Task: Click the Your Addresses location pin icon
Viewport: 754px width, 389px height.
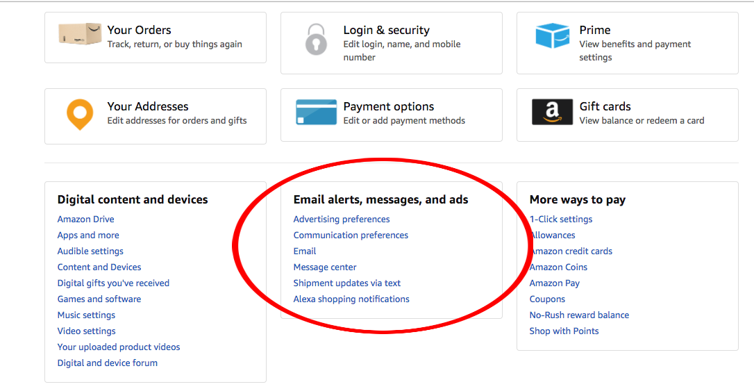Action: pyautogui.click(x=80, y=115)
